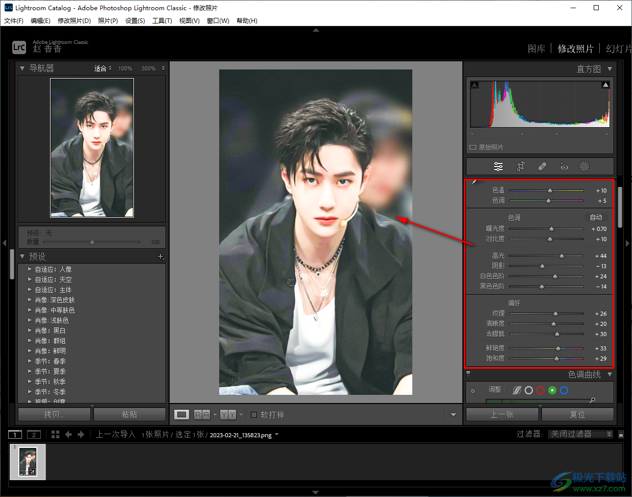The height and width of the screenshot is (497, 632).
Task: Switch to the 图库 module
Action: [x=536, y=49]
